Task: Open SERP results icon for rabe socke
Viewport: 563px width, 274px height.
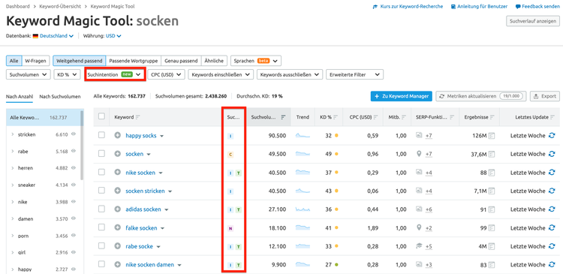Action: (492, 246)
